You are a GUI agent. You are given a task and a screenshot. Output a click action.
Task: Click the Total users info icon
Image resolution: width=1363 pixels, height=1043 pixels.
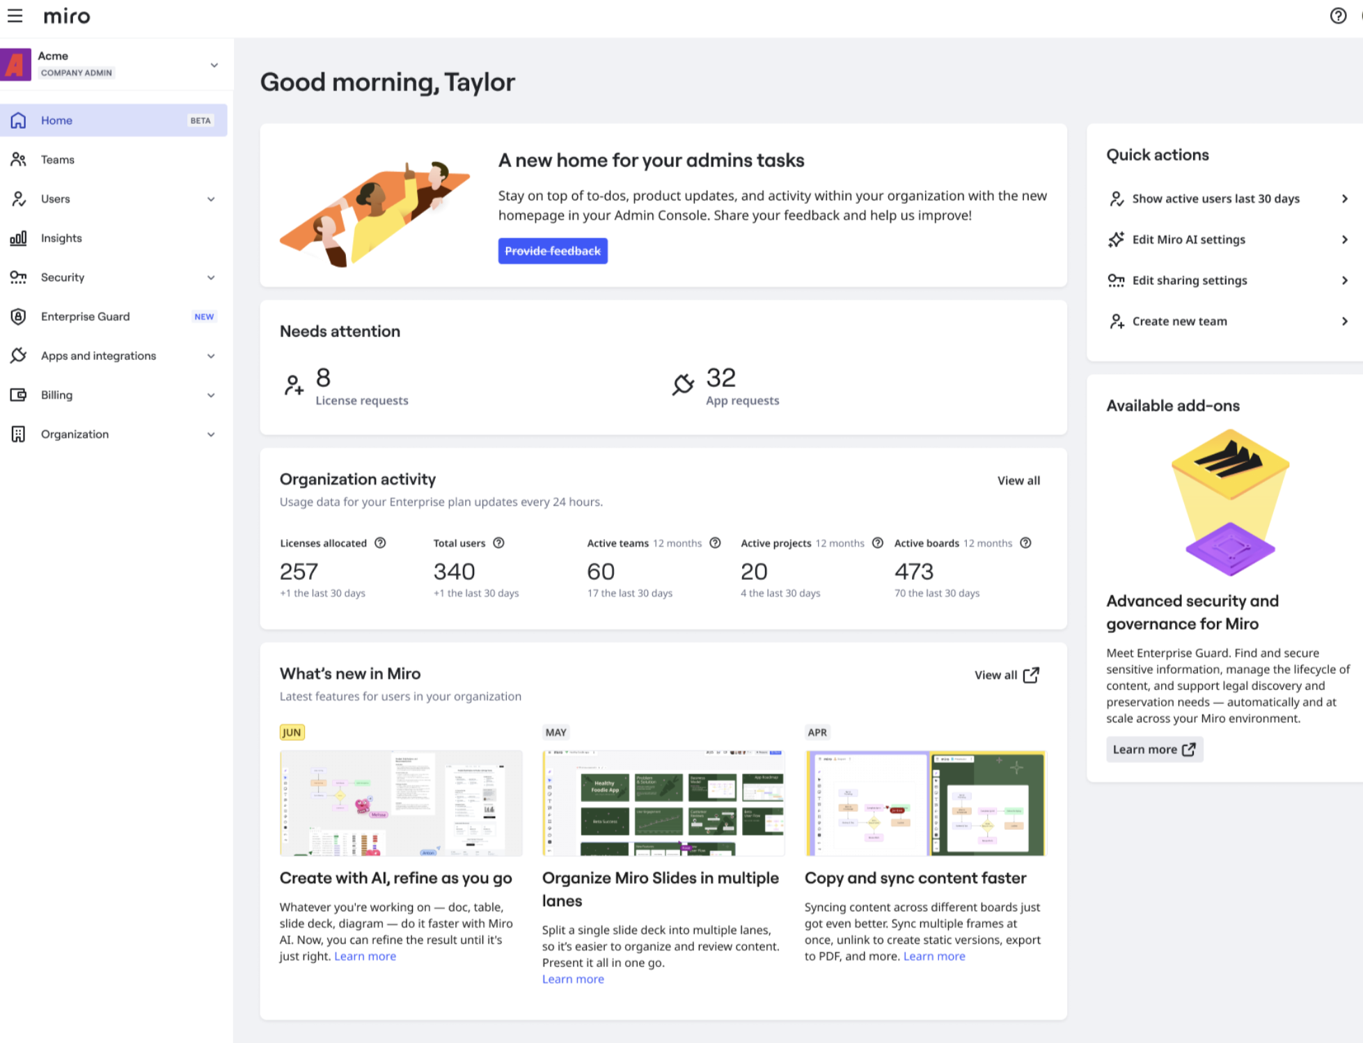click(x=498, y=543)
